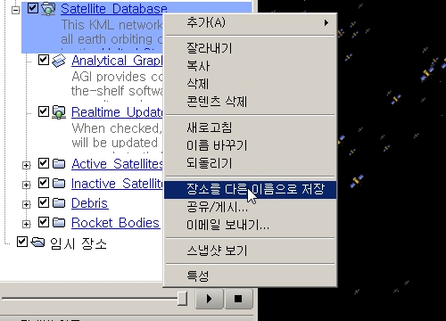Collapse the Satellite Database tree node
The height and width of the screenshot is (321, 446).
click(x=15, y=10)
